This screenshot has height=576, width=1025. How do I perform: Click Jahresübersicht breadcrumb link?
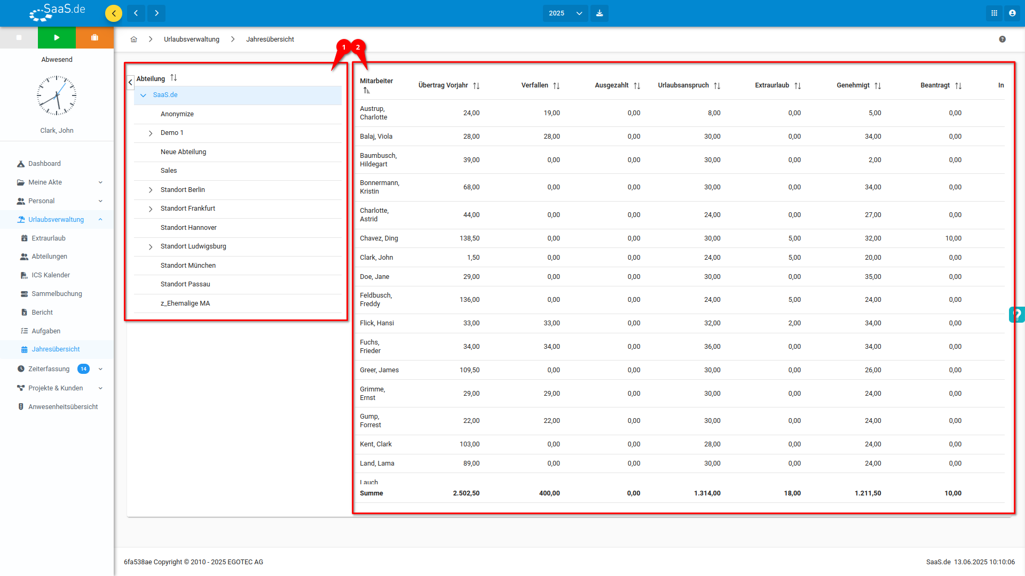point(270,39)
